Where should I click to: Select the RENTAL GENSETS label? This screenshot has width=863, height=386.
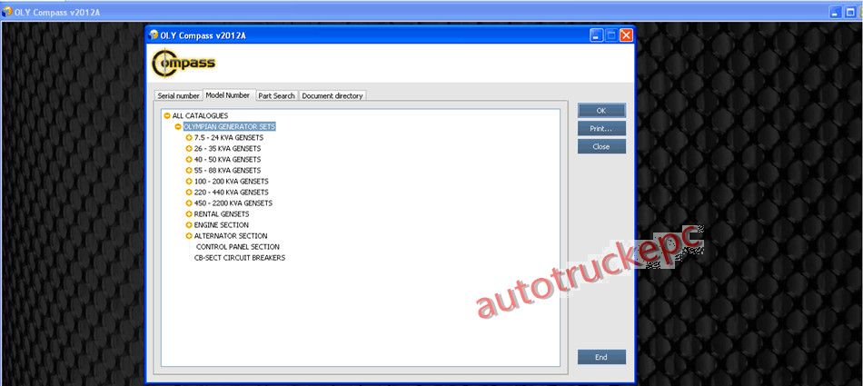tap(222, 214)
